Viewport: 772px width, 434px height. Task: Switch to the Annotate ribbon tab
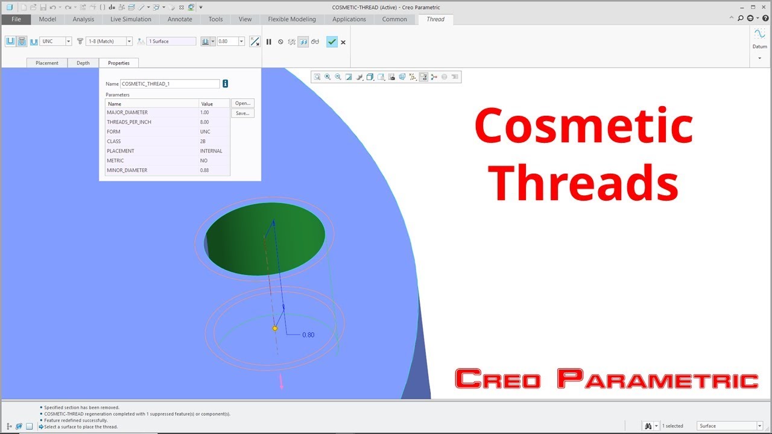point(180,19)
